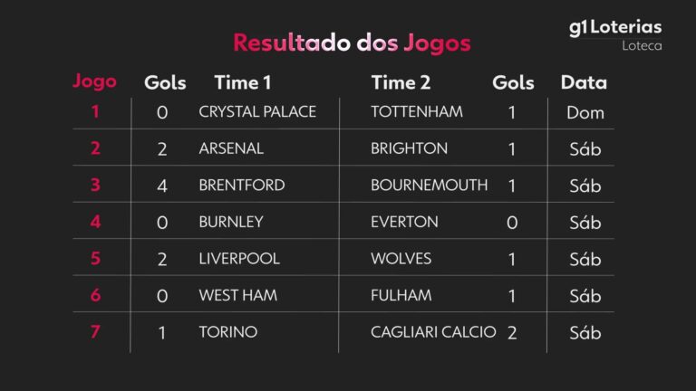Screen dimensions: 696x391
Task: Select WEST HAM team name
Action: pyautogui.click(x=238, y=295)
